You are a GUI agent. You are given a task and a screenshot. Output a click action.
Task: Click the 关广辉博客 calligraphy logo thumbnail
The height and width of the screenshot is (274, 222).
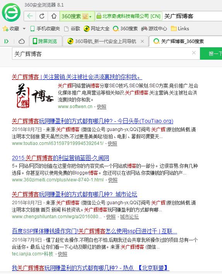35,96
